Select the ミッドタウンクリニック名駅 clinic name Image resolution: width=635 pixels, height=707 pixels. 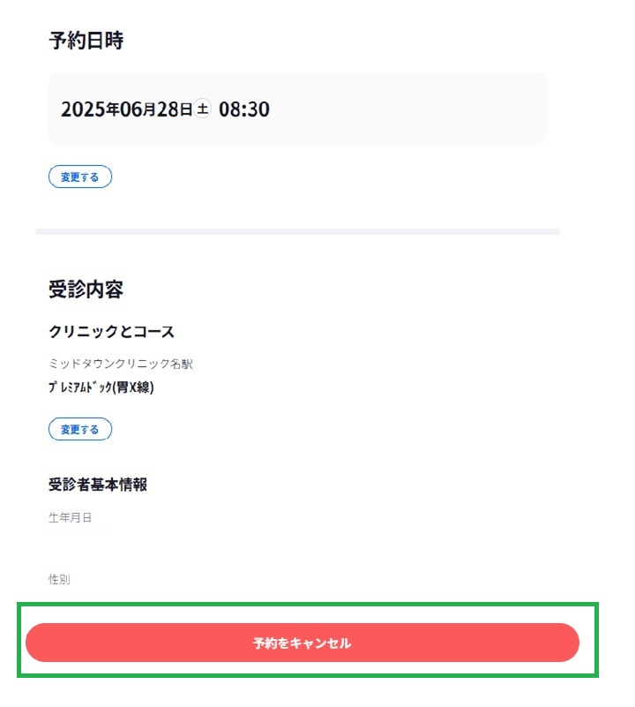(121, 364)
